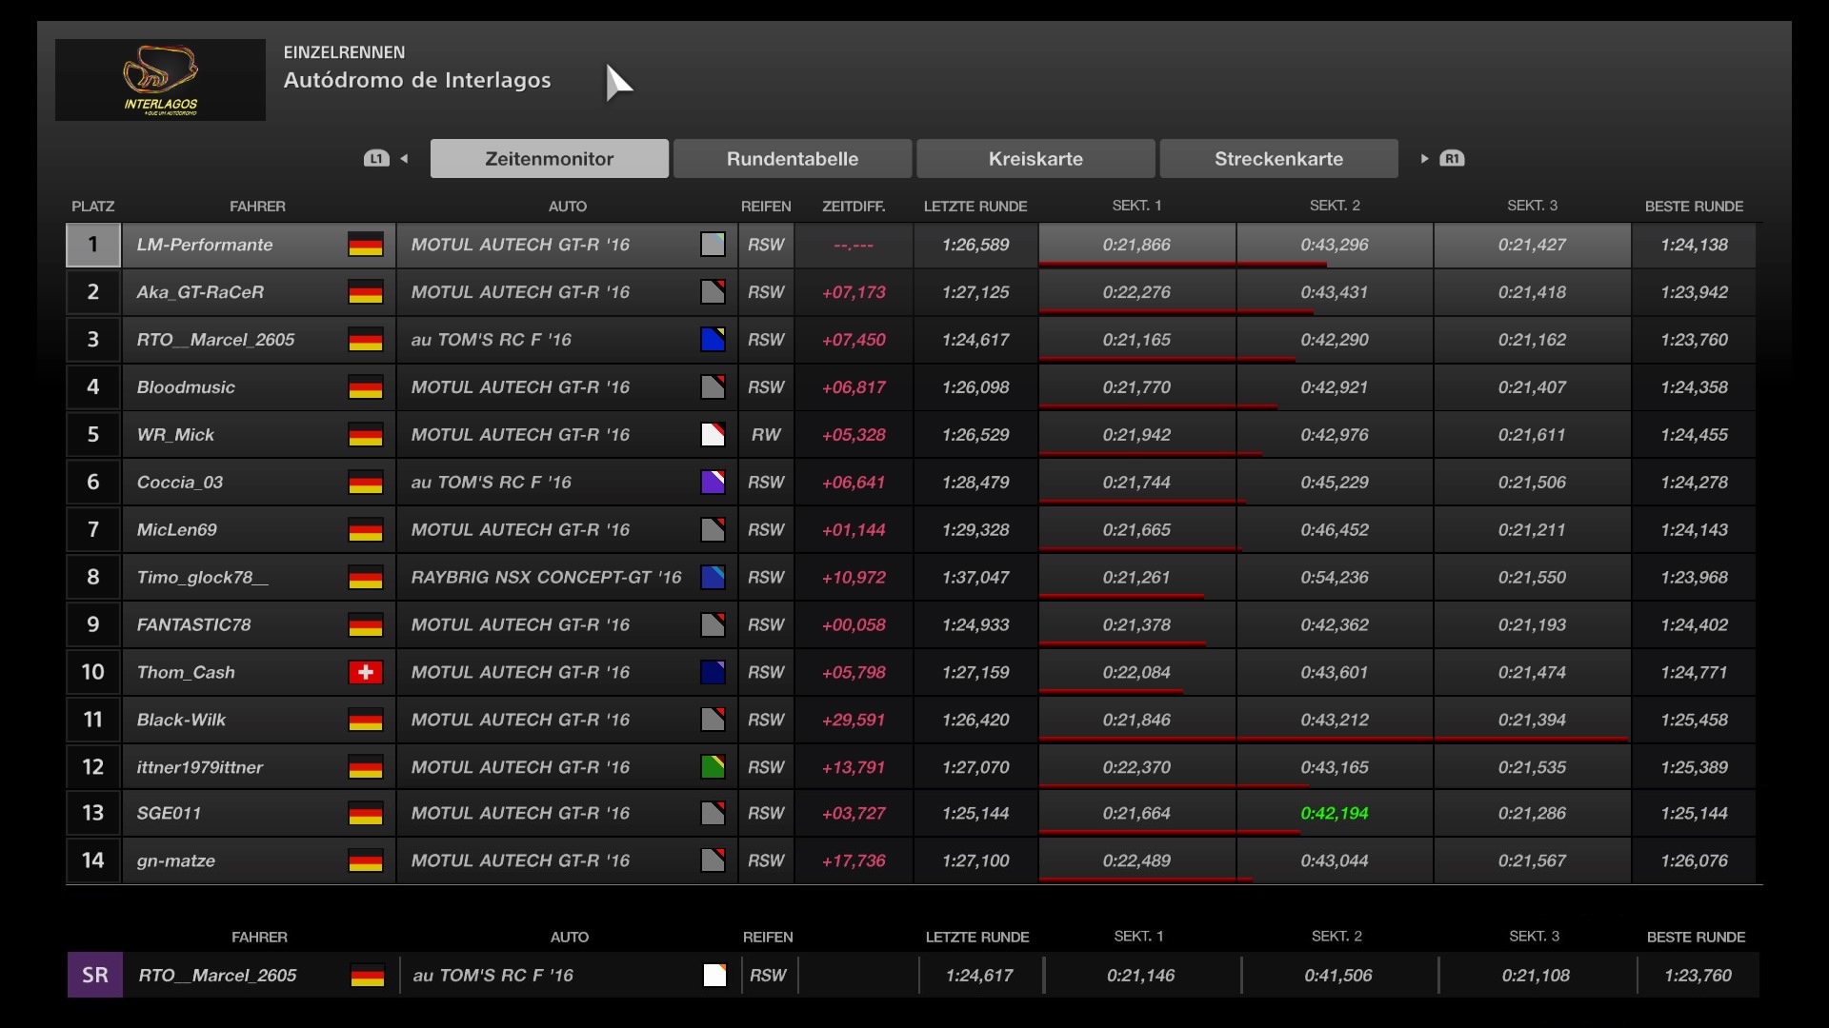This screenshot has width=1829, height=1028.
Task: Open the Streckenkarte tab
Action: coord(1278,159)
